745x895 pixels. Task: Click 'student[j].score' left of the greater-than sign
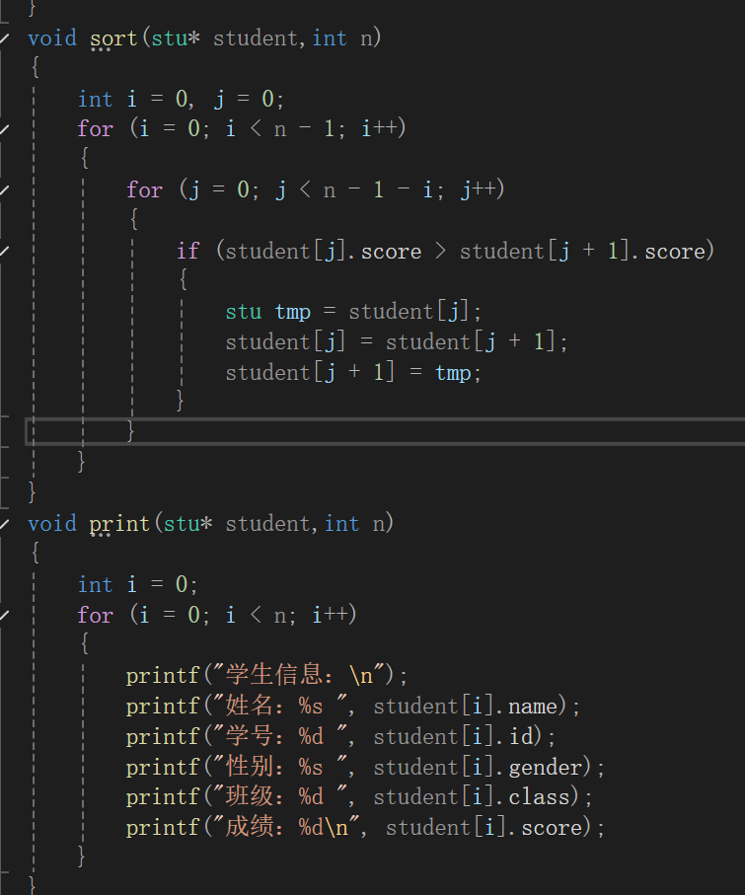pyautogui.click(x=323, y=252)
